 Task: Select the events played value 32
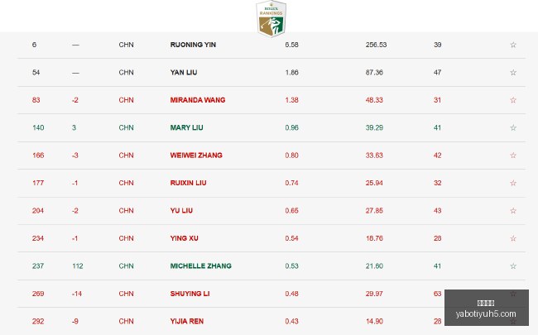tap(438, 183)
